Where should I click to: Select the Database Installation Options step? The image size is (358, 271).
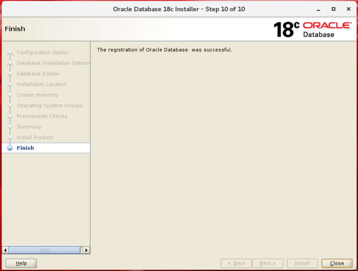(x=53, y=63)
